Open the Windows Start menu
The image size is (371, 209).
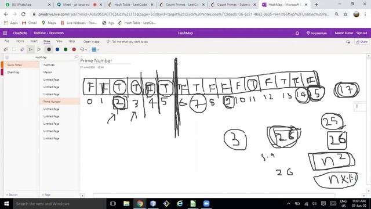tap(6, 204)
